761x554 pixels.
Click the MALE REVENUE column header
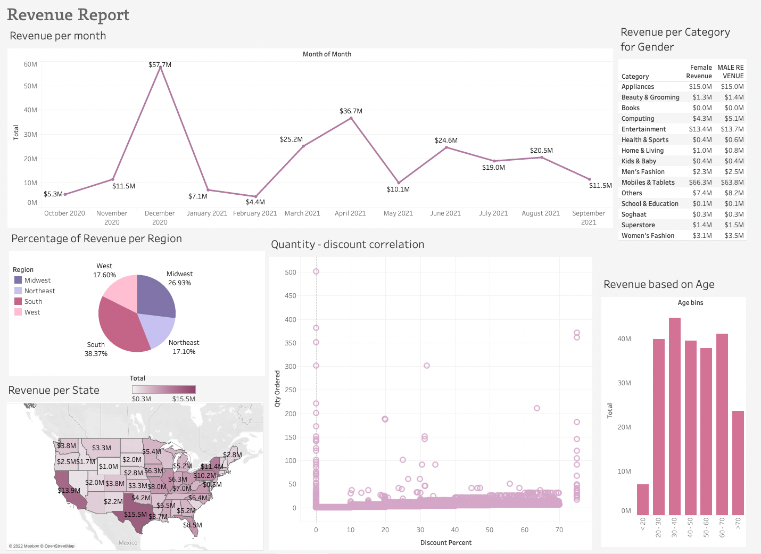coord(731,72)
